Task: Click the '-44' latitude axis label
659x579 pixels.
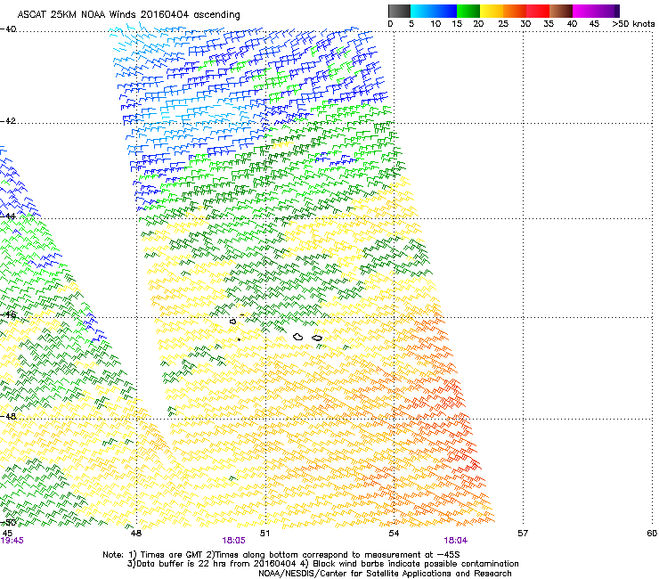Action: pyautogui.click(x=8, y=216)
